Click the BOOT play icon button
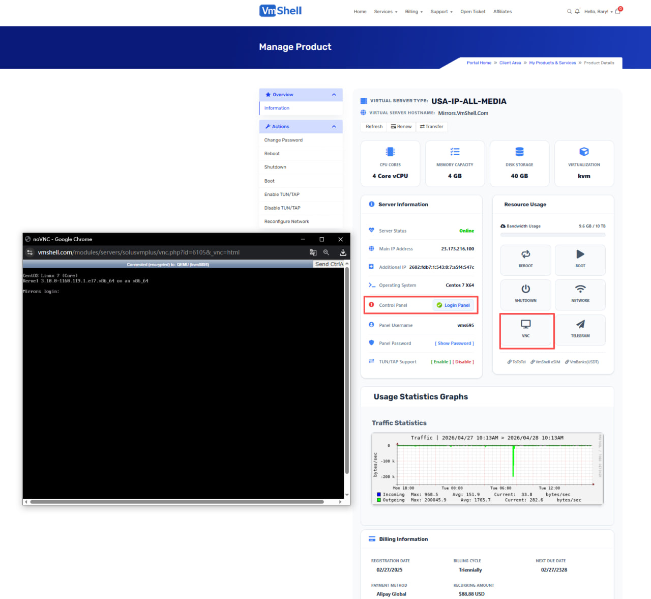 580,260
